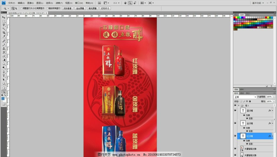
Task: Open the 滤镜(T) menu
Action: click(x=59, y=3)
